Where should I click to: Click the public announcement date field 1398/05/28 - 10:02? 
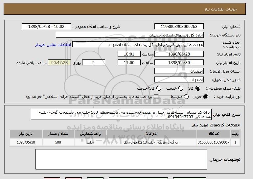coord(46,27)
